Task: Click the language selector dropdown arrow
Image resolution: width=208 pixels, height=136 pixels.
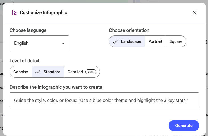Action: coord(63,43)
